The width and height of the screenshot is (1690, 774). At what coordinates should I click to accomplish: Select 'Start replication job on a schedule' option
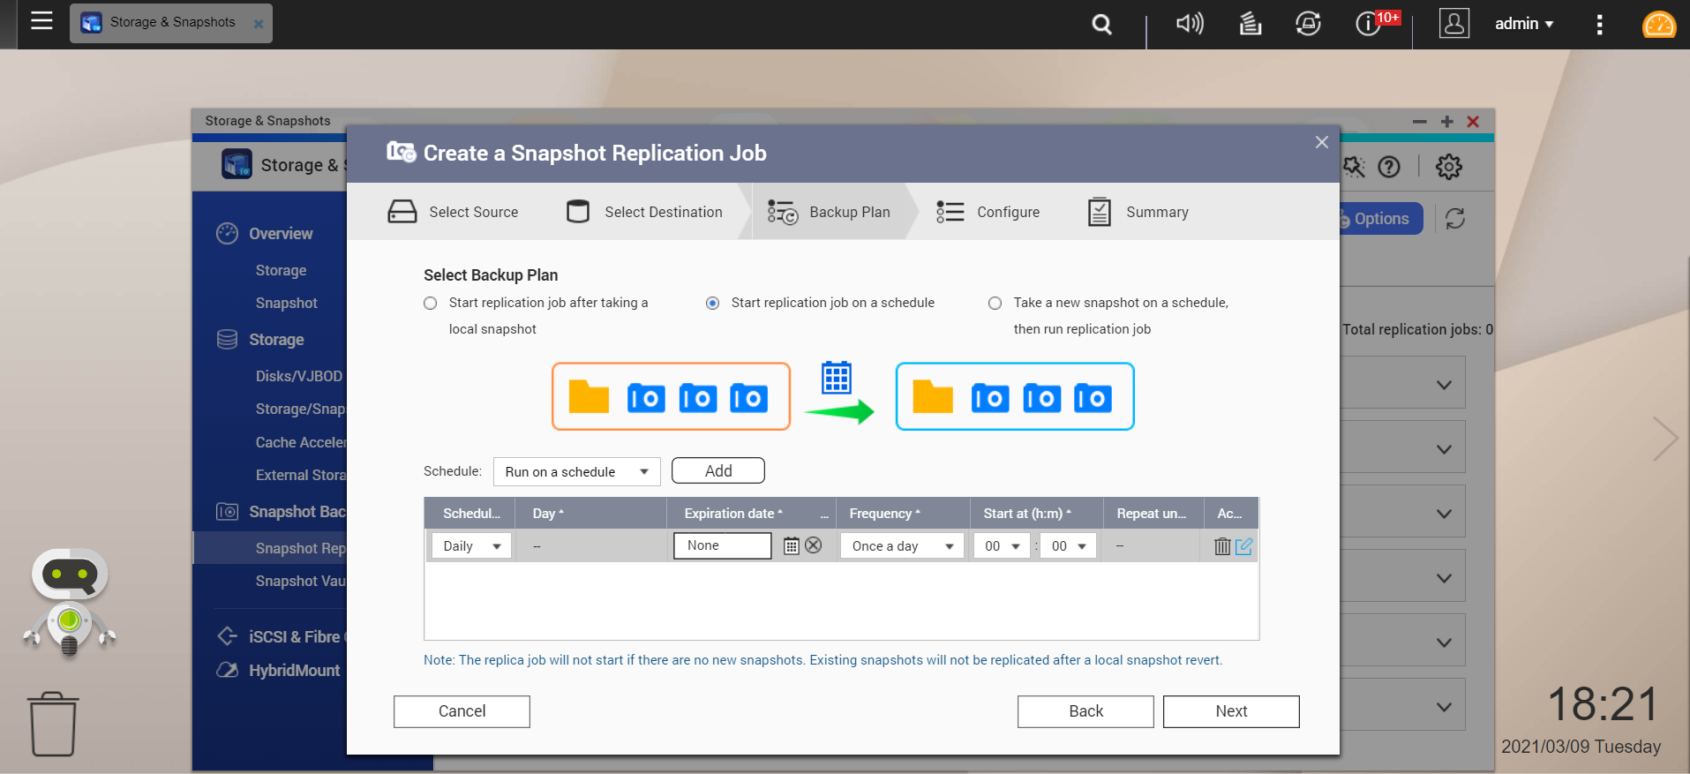pyautogui.click(x=712, y=304)
